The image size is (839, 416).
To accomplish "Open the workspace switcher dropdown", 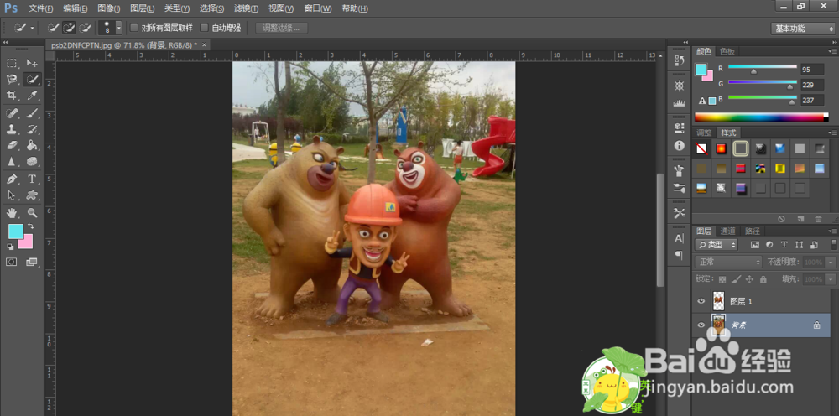I will (803, 29).
